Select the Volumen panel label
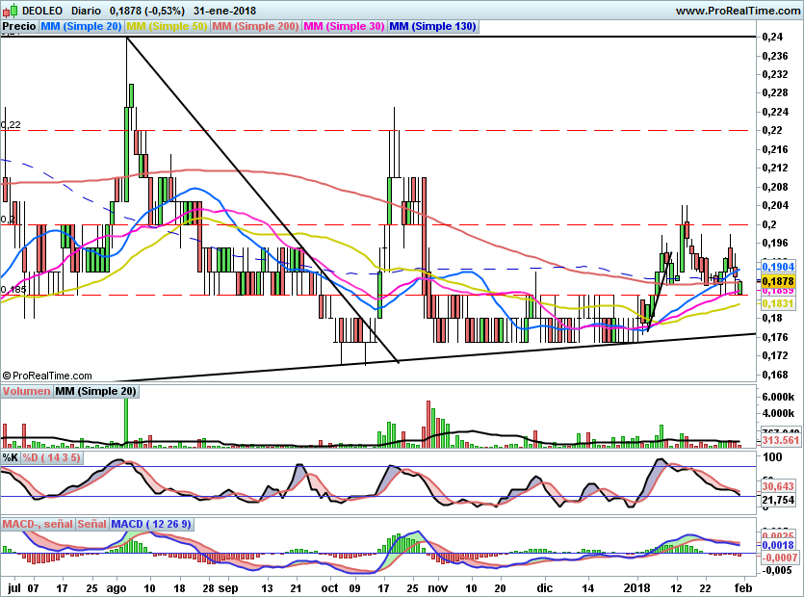 click(27, 391)
